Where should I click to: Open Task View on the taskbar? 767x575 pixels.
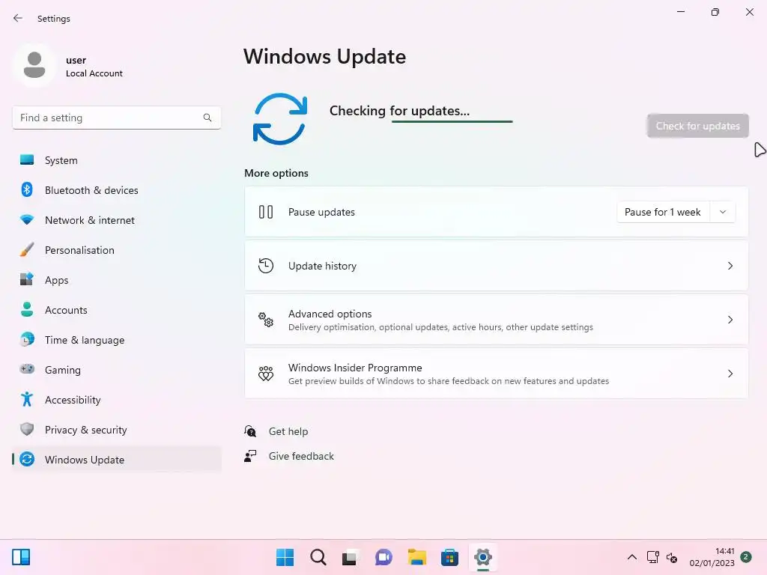[349, 557]
